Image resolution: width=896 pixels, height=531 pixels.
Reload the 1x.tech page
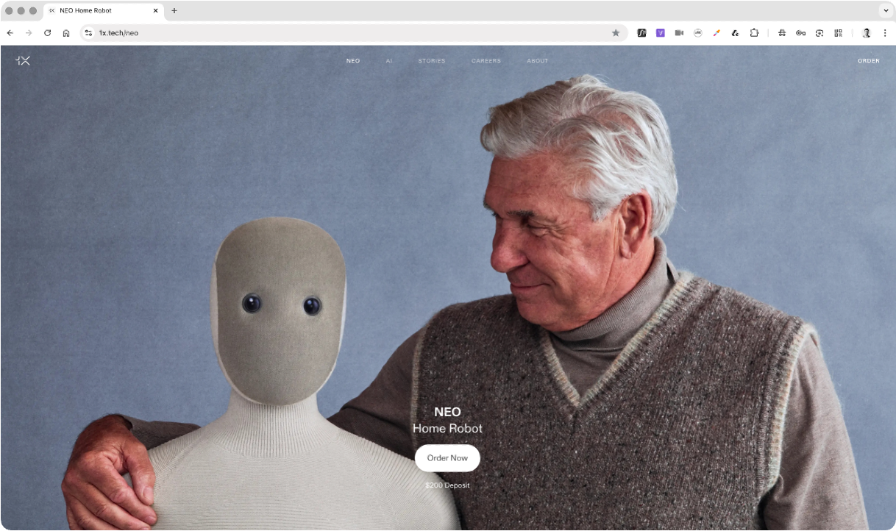coord(48,33)
